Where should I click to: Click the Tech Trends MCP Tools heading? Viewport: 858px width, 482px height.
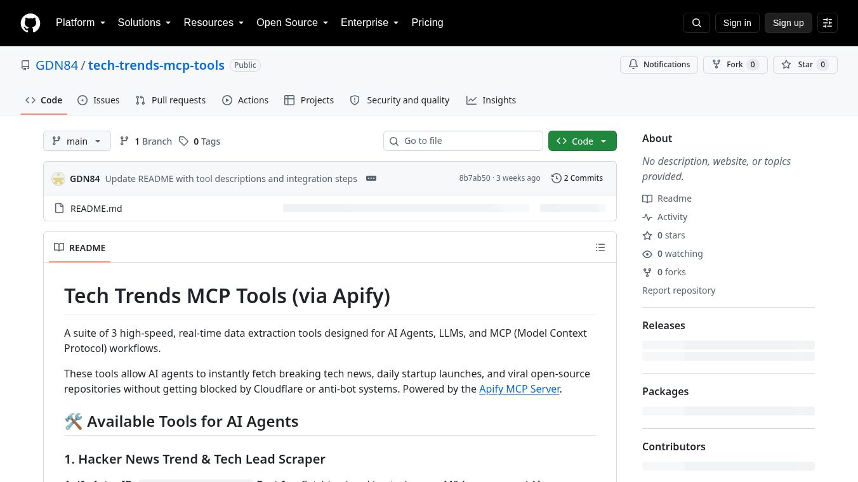pyautogui.click(x=227, y=296)
